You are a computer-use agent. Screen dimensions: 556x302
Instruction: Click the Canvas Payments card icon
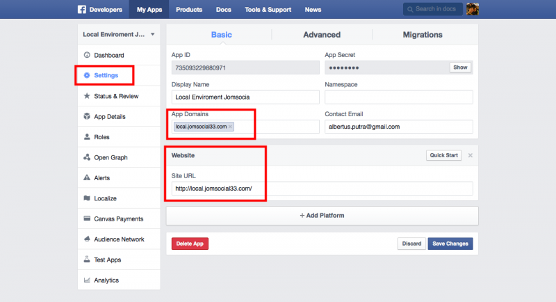click(87, 218)
